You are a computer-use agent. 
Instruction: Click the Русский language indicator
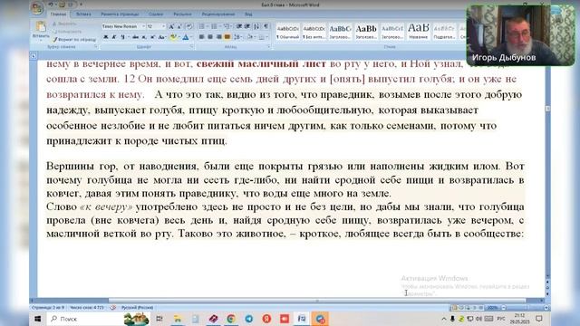pyautogui.click(x=137, y=308)
